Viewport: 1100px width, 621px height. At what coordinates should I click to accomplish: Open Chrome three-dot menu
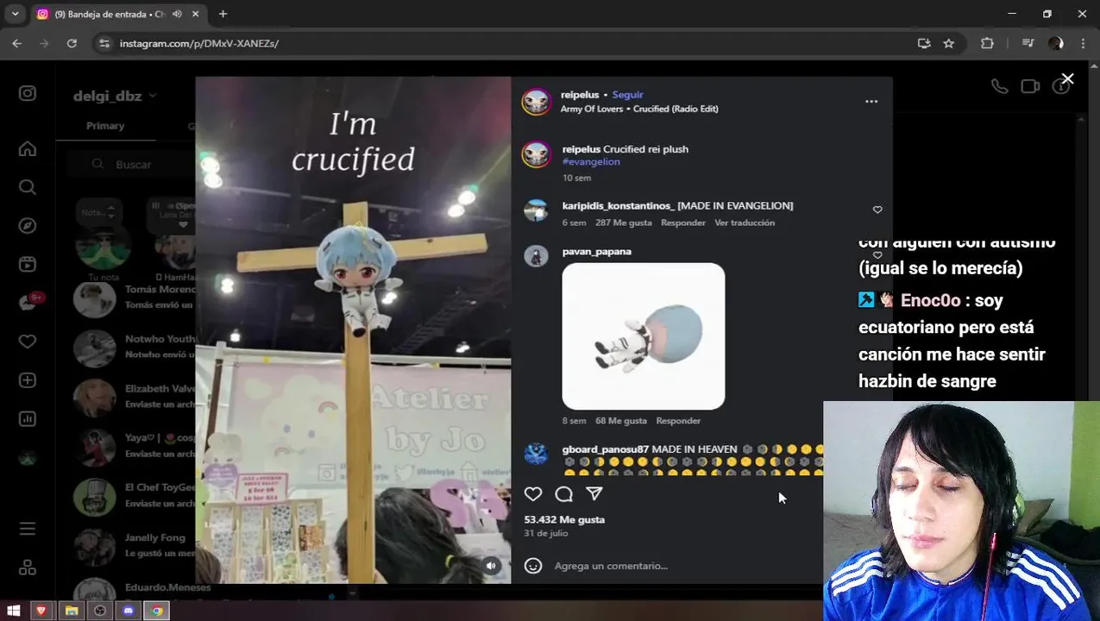point(1083,43)
